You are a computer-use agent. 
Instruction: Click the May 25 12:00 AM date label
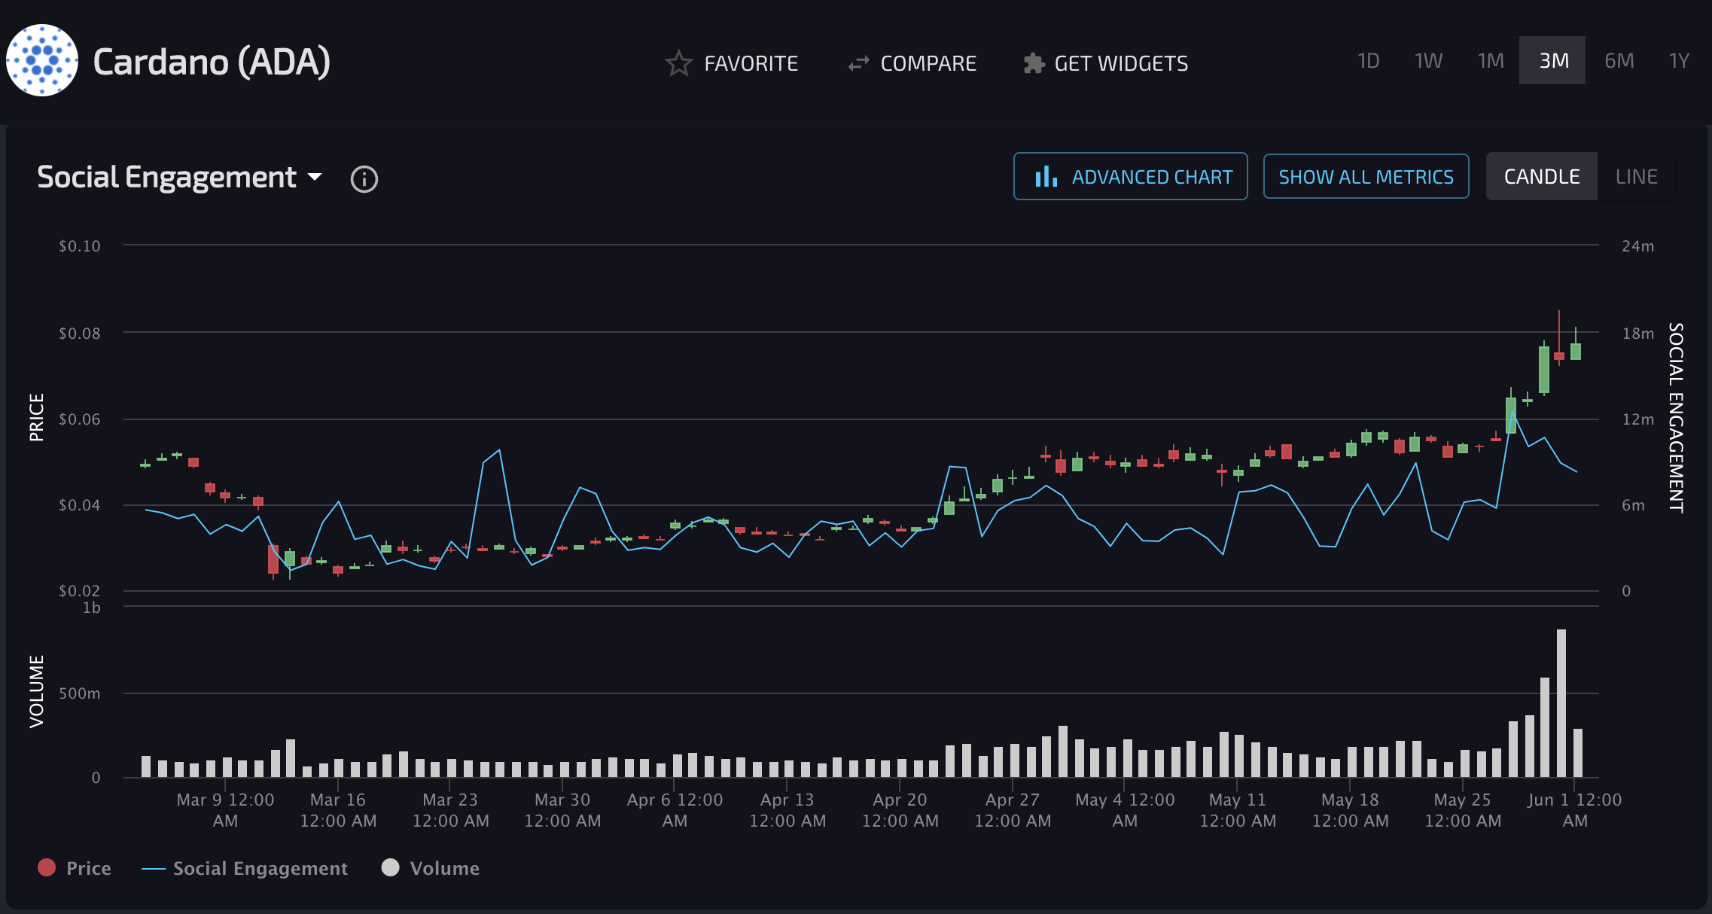tap(1462, 810)
